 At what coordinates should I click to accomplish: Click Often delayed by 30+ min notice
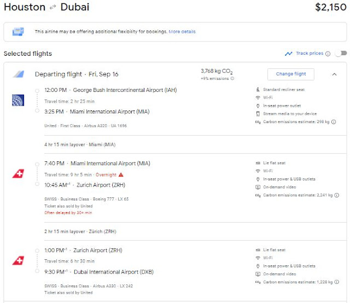click(67, 212)
